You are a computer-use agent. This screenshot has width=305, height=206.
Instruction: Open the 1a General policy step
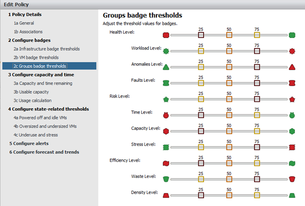(23, 23)
